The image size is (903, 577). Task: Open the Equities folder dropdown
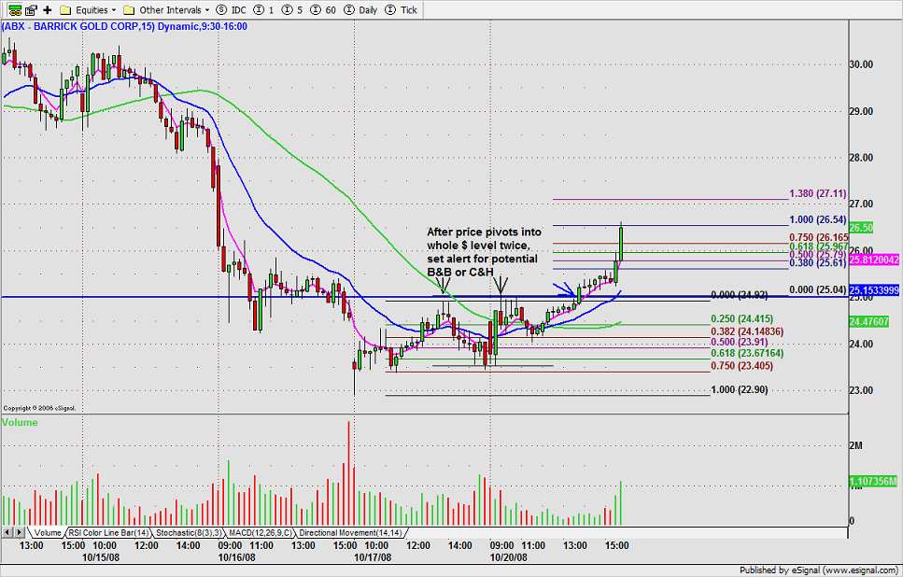point(88,9)
